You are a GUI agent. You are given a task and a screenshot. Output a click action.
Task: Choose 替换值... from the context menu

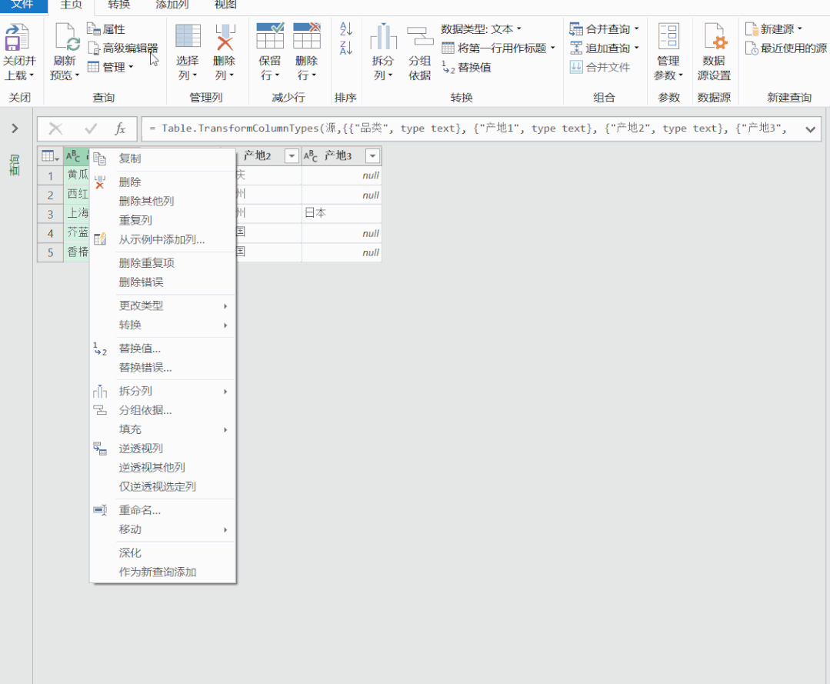pyautogui.click(x=163, y=349)
